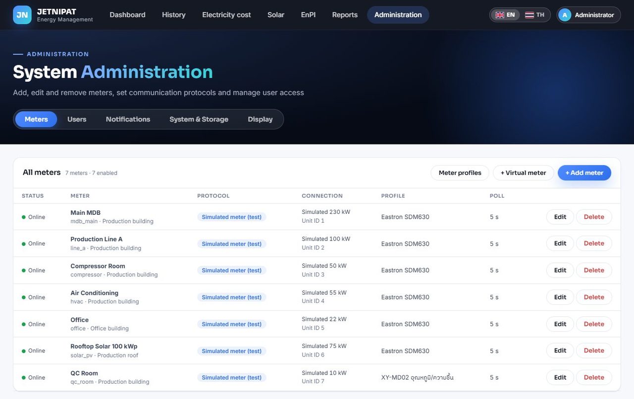Click "Eastron SDM630" in the Air Conditioning row
The image size is (634, 399).
(405, 297)
